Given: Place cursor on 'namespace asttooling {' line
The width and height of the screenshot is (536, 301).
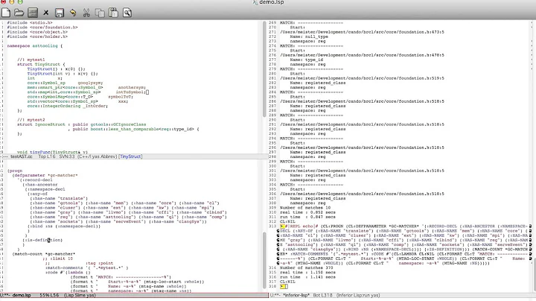Looking at the screenshot, I should click(x=34, y=46).
